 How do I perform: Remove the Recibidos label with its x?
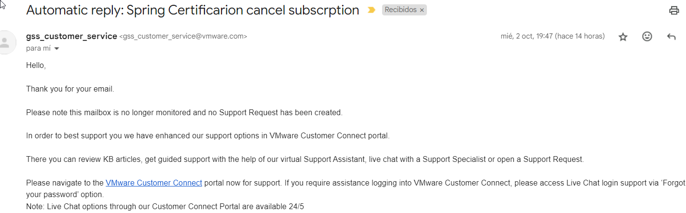422,10
